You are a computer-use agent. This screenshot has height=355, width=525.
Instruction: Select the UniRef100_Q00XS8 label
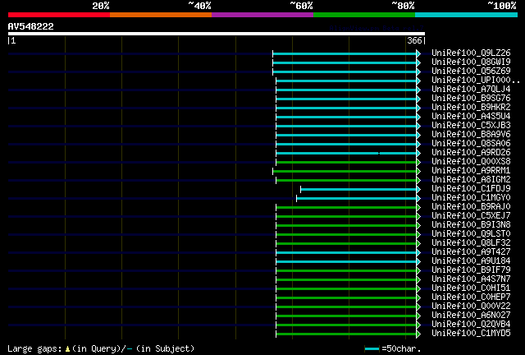click(x=471, y=161)
